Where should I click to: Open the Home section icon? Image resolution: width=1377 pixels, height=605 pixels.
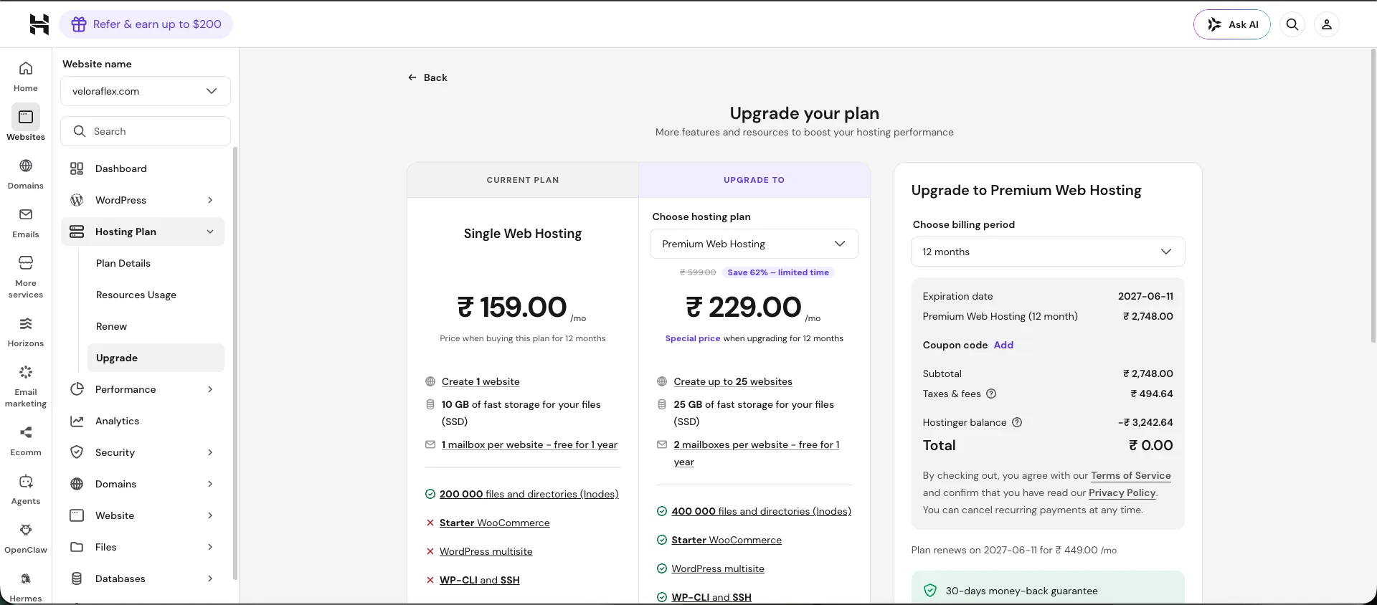26,69
